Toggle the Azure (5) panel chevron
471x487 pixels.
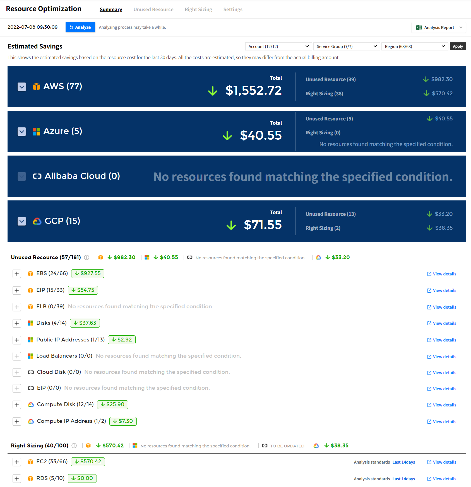click(x=22, y=132)
